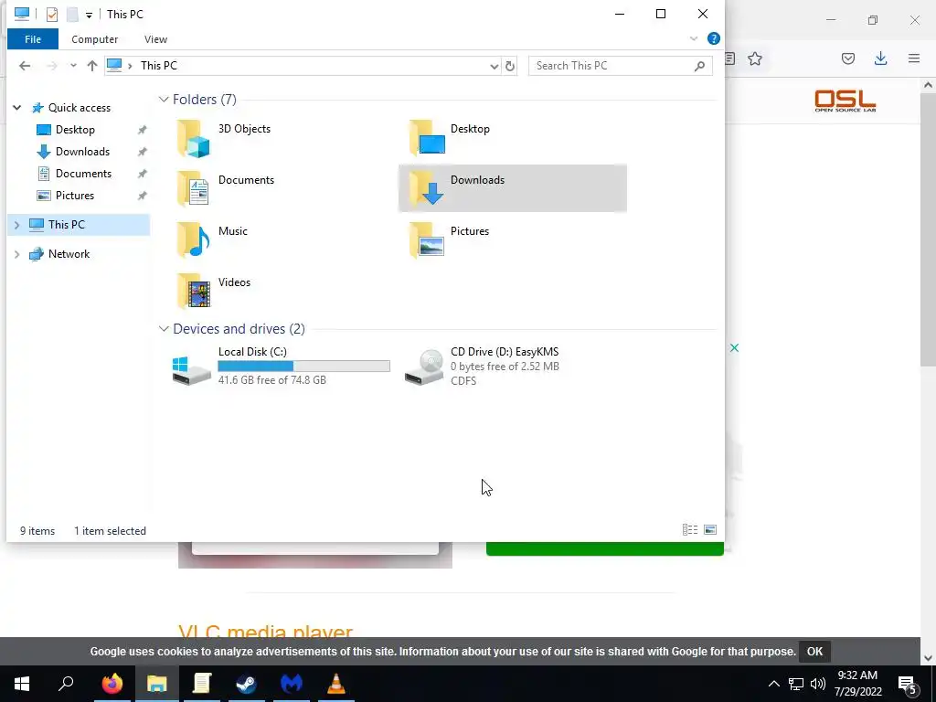The width and height of the screenshot is (936, 702).
Task: Open Explorer Help question mark icon
Action: coord(713,38)
